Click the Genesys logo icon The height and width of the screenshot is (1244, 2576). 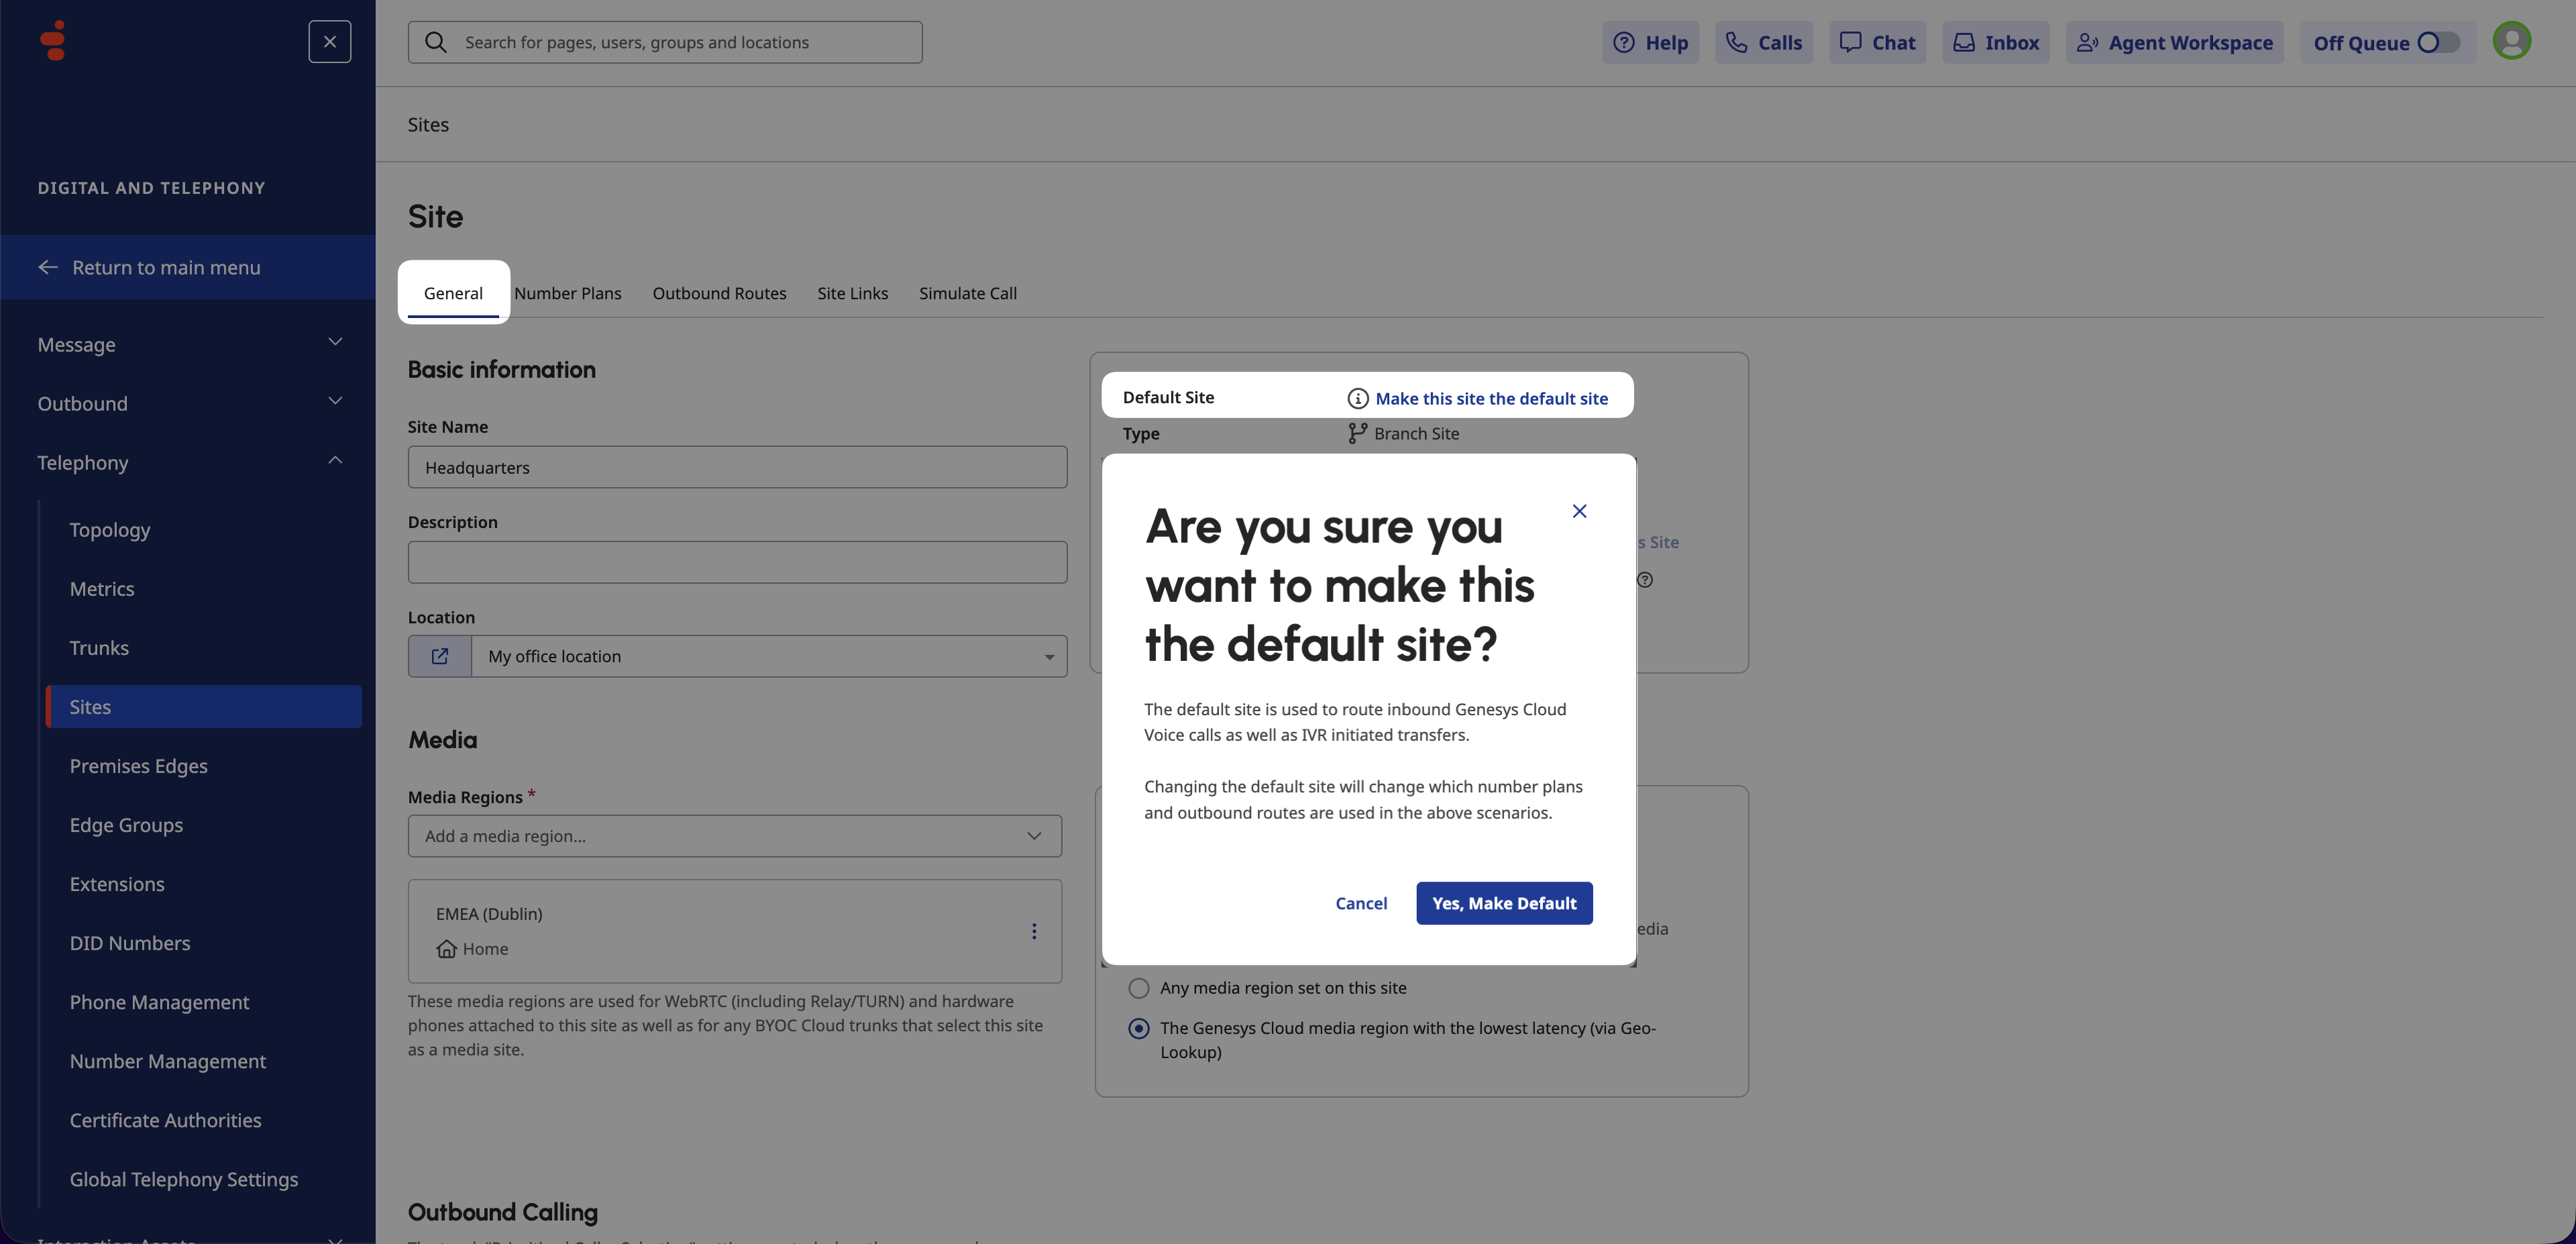point(53,41)
